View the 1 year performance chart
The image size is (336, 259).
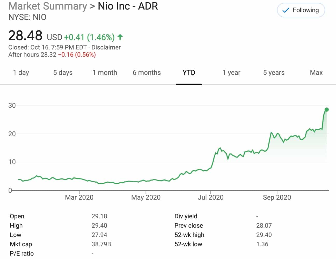point(231,73)
